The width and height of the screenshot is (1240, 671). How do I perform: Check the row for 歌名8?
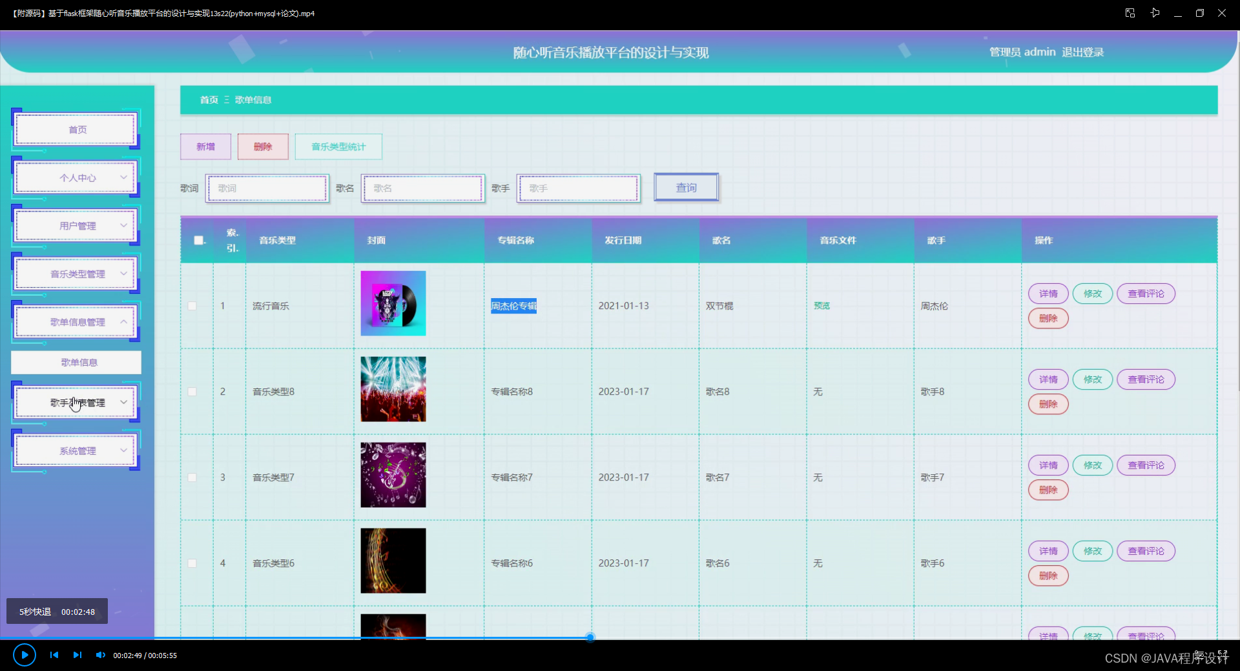click(x=192, y=392)
